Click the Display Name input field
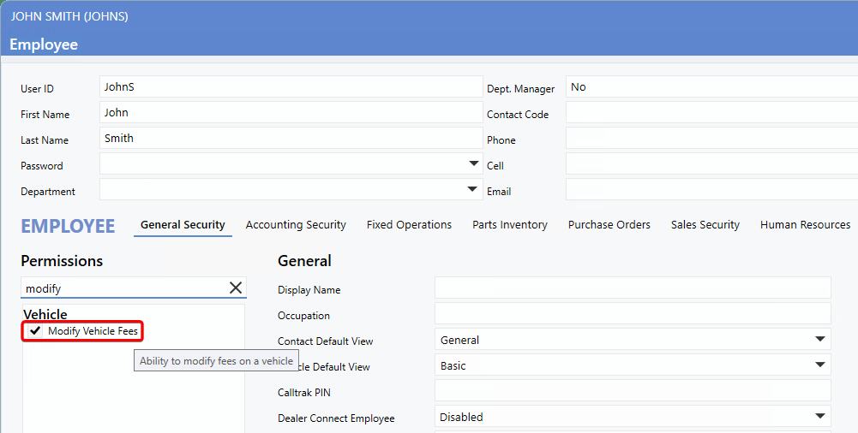This screenshot has height=433, width=858. click(x=632, y=288)
